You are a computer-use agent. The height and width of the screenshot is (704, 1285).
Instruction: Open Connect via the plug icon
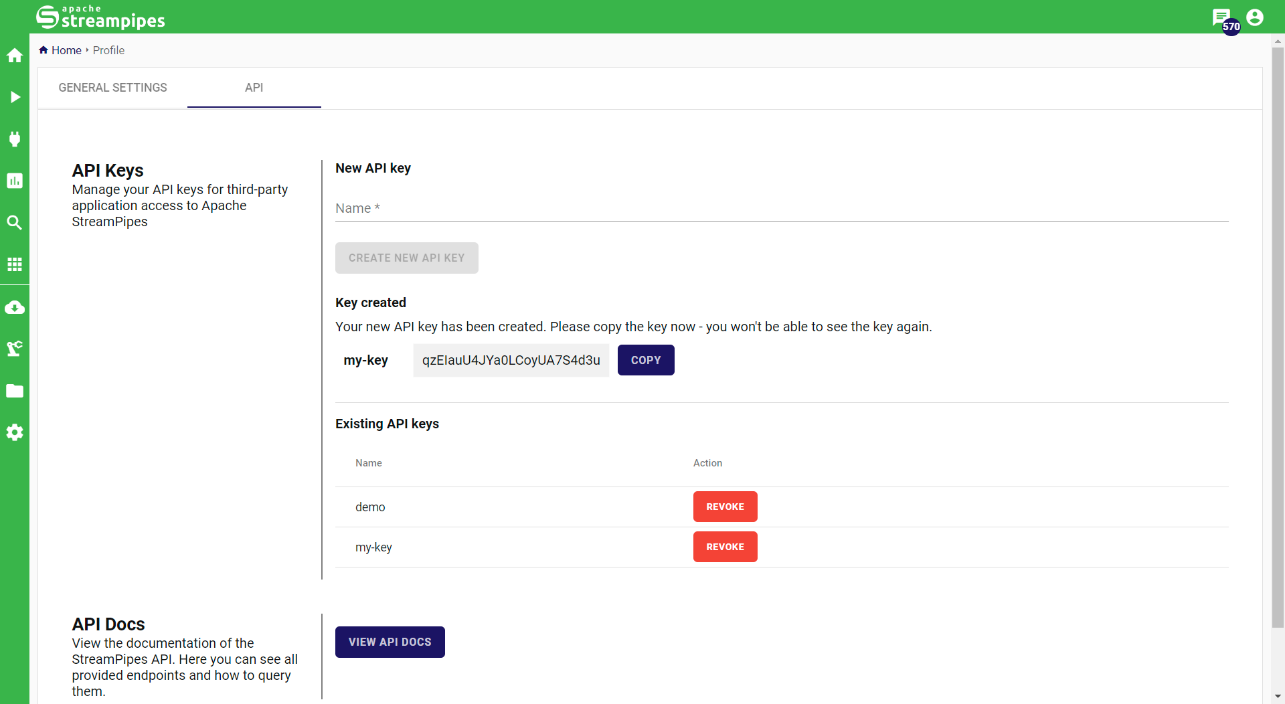pos(15,139)
